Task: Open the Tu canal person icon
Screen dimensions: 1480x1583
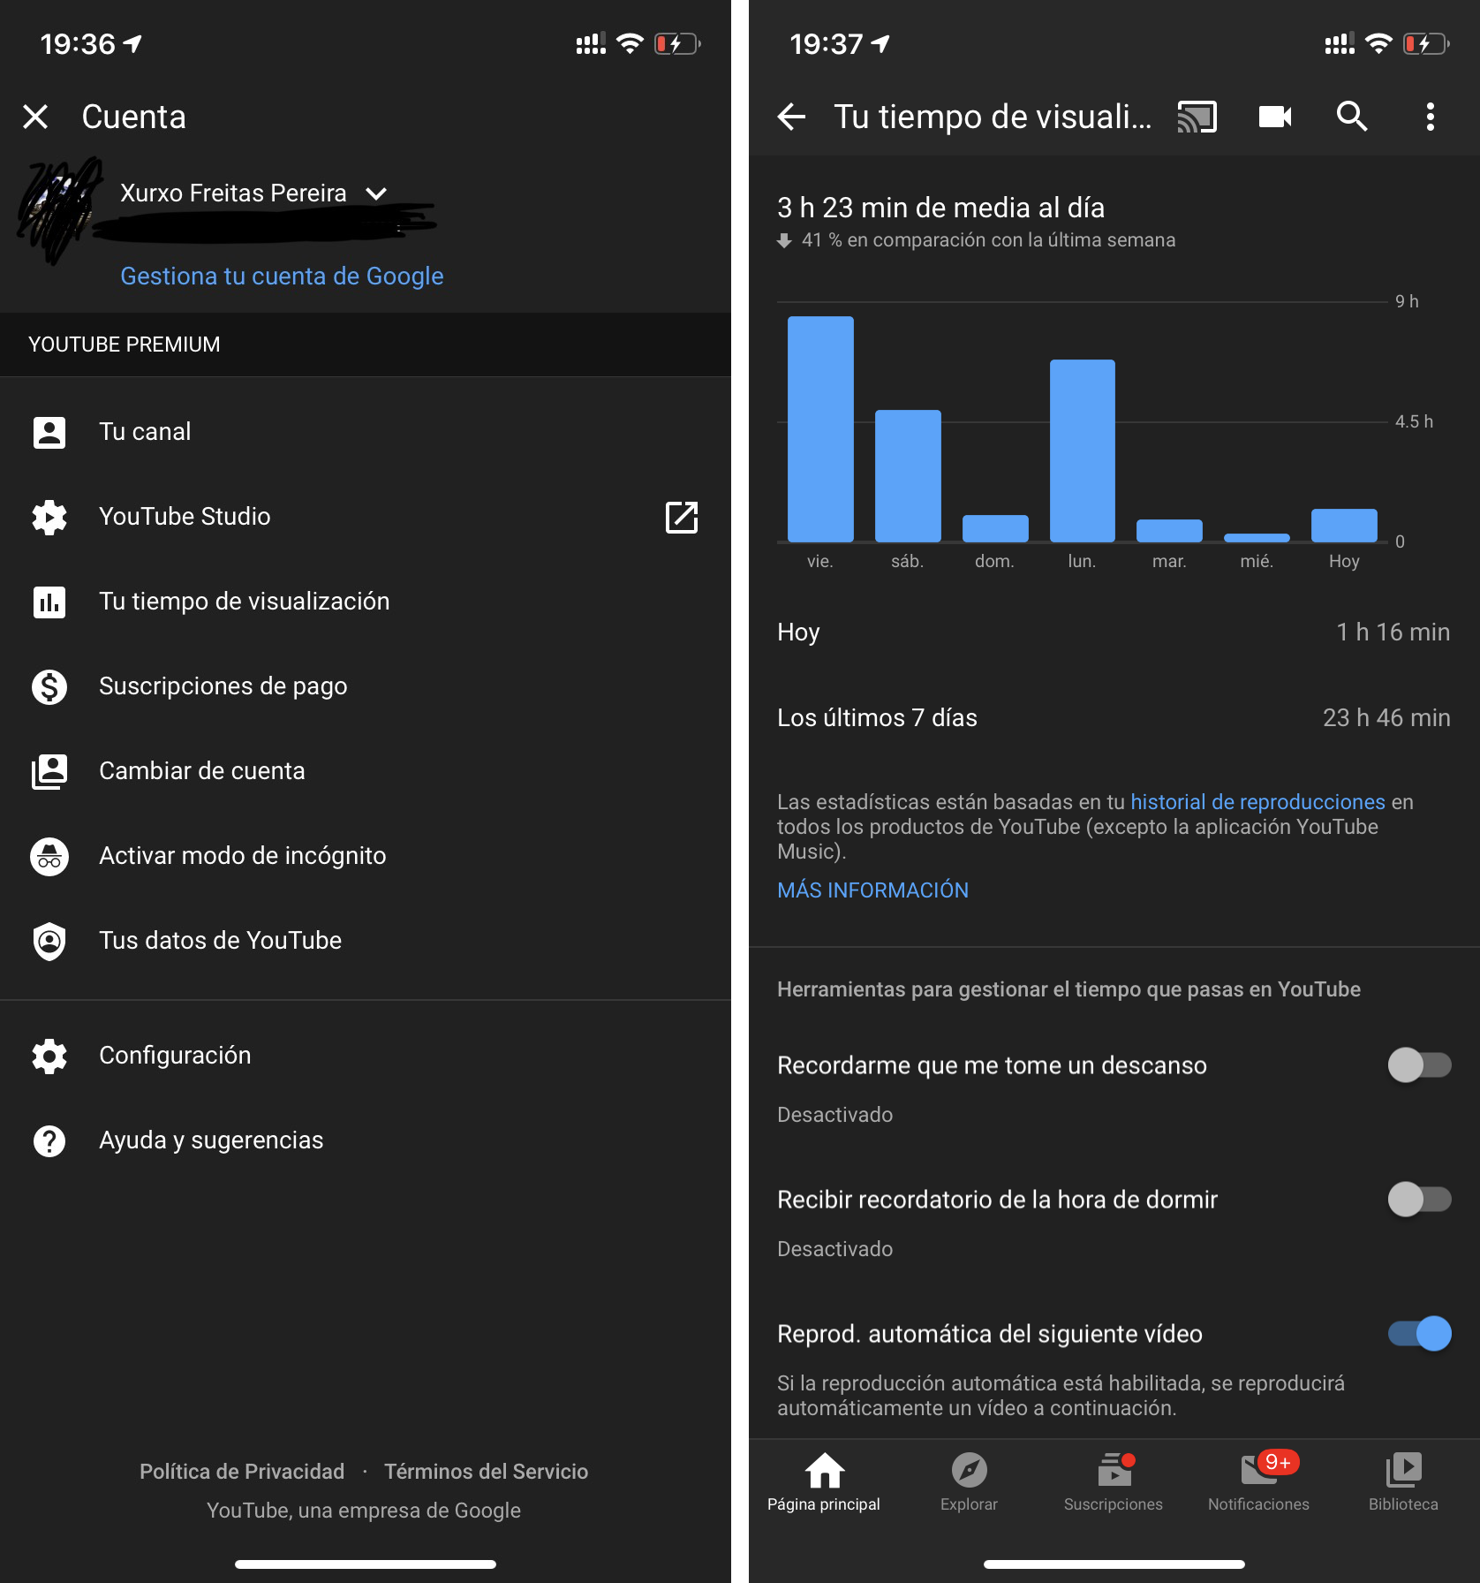Action: pos(49,432)
